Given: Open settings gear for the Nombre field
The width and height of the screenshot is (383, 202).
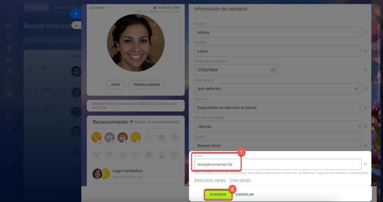Looking at the screenshot, I should (x=365, y=32).
